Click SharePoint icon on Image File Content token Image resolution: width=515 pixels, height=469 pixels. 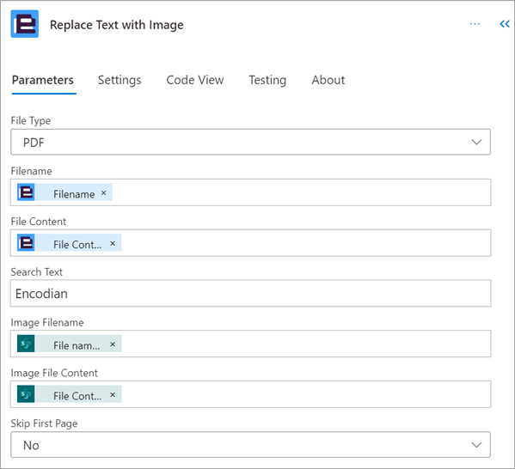[26, 394]
